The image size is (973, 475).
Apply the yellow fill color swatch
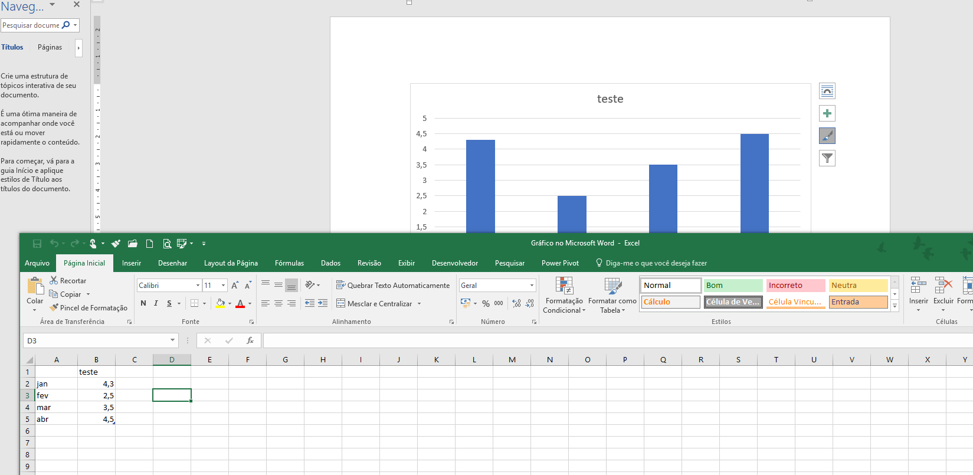pos(220,303)
